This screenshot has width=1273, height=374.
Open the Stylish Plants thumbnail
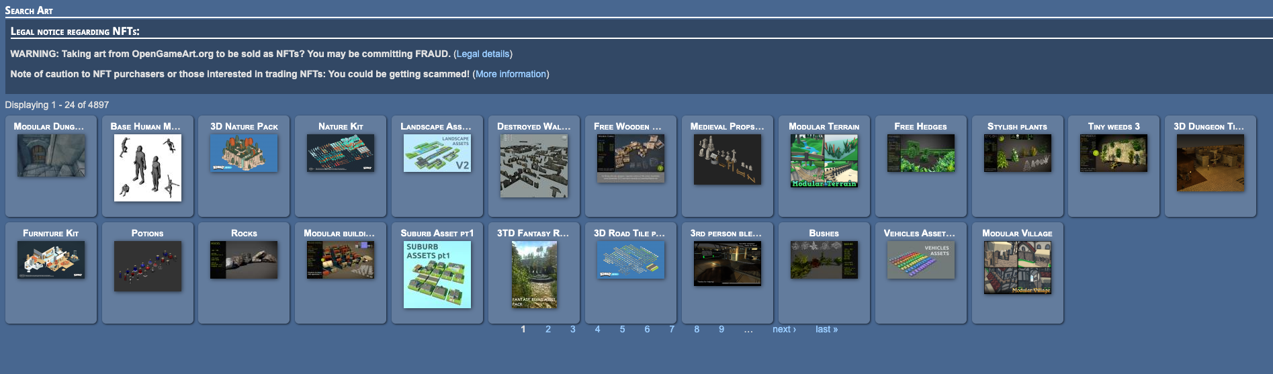[1018, 152]
